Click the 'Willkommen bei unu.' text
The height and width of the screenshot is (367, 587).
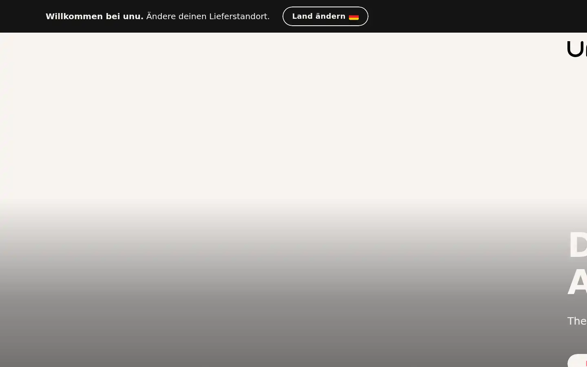(x=95, y=16)
